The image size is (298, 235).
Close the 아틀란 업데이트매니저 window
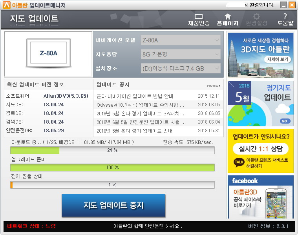[292, 5]
